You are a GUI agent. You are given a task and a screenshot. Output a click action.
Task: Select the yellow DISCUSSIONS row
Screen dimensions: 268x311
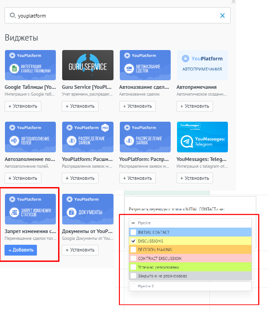click(x=190, y=241)
